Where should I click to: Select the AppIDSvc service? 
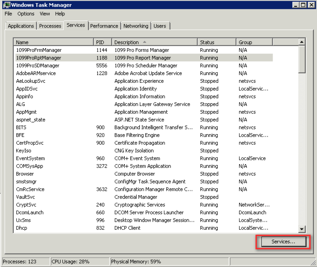pos(144,89)
